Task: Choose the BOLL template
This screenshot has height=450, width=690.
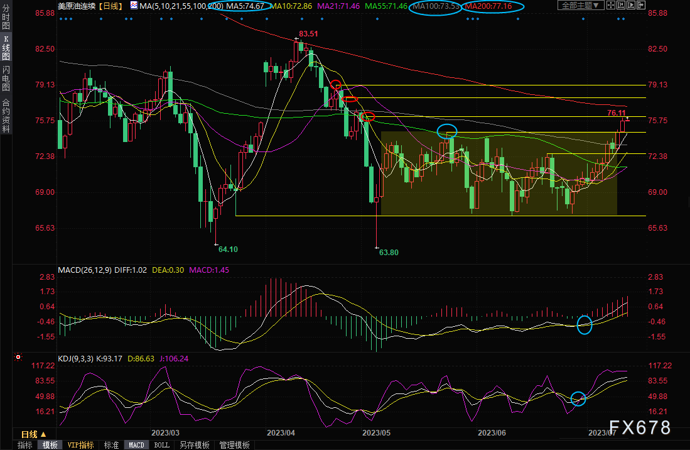Action: tap(161, 445)
